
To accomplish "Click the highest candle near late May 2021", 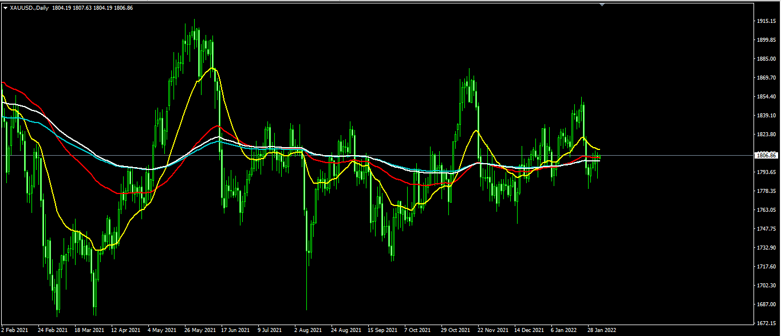I will point(195,29).
